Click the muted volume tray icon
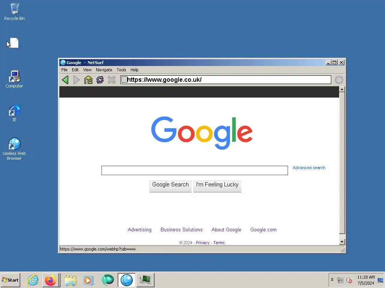The image size is (385, 288). 349,280
